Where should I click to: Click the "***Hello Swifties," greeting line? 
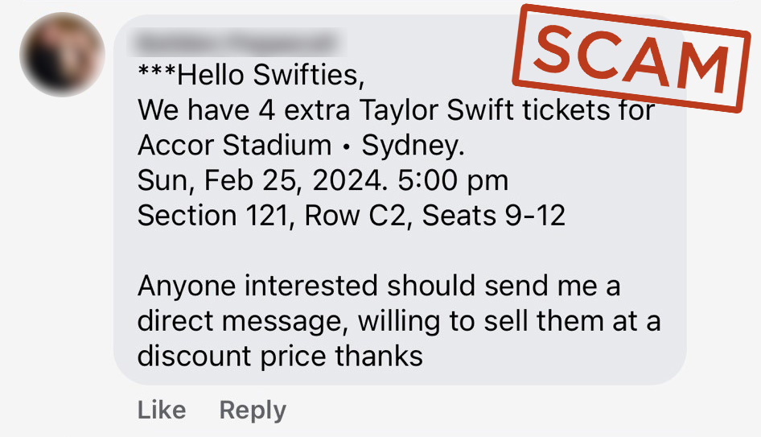[251, 76]
